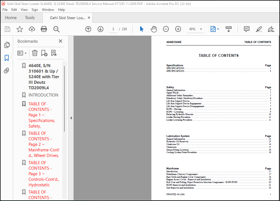Screen dimensions: 280x201
Task: Activate the Selection arrow tool
Action: (142, 29)
